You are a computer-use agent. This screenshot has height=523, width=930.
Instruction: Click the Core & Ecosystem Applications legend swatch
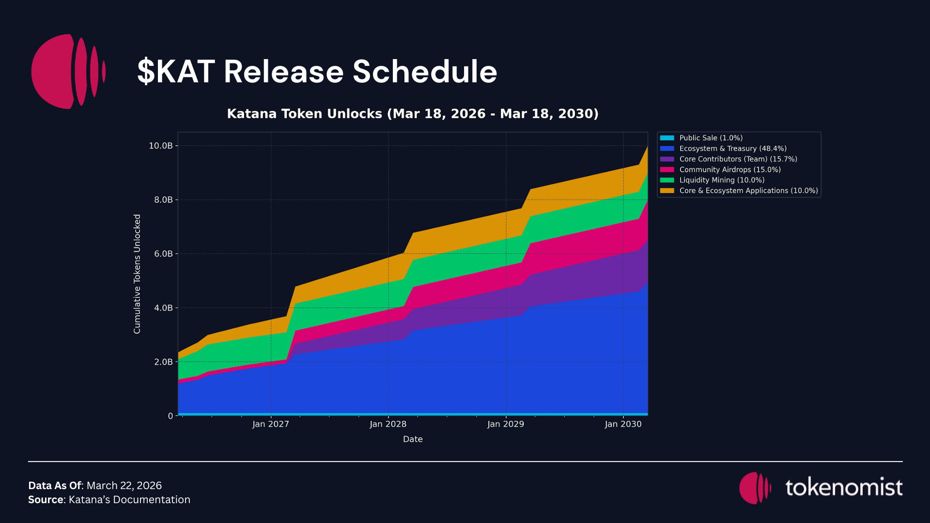[x=667, y=191]
